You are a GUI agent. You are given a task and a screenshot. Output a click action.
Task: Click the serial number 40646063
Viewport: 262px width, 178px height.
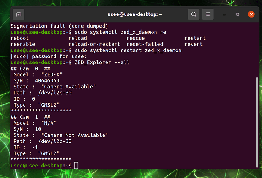pos(47,80)
